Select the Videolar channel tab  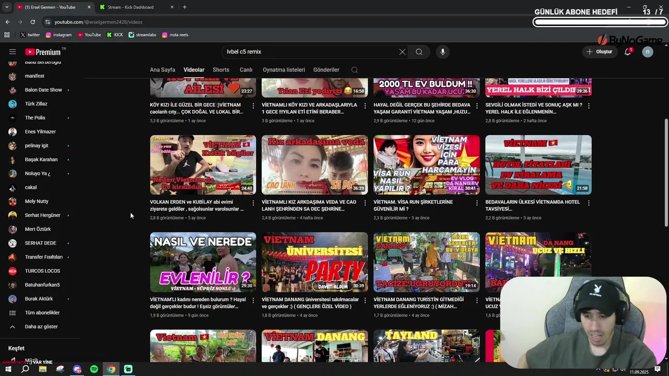[194, 70]
